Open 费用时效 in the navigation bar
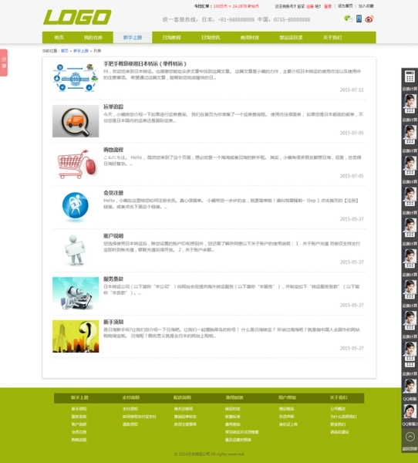 click(249, 38)
